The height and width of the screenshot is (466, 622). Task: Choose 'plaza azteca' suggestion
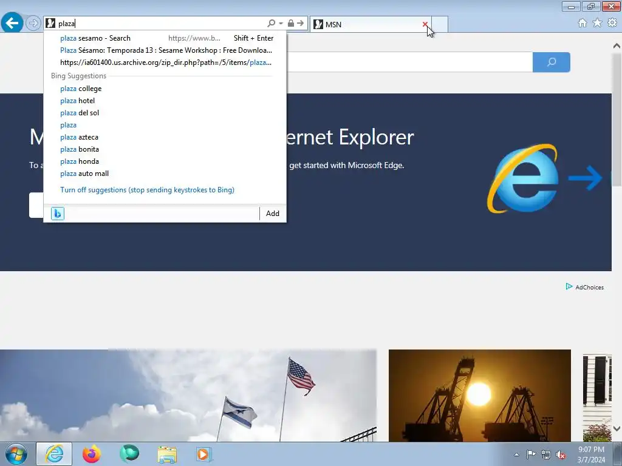tap(165, 137)
